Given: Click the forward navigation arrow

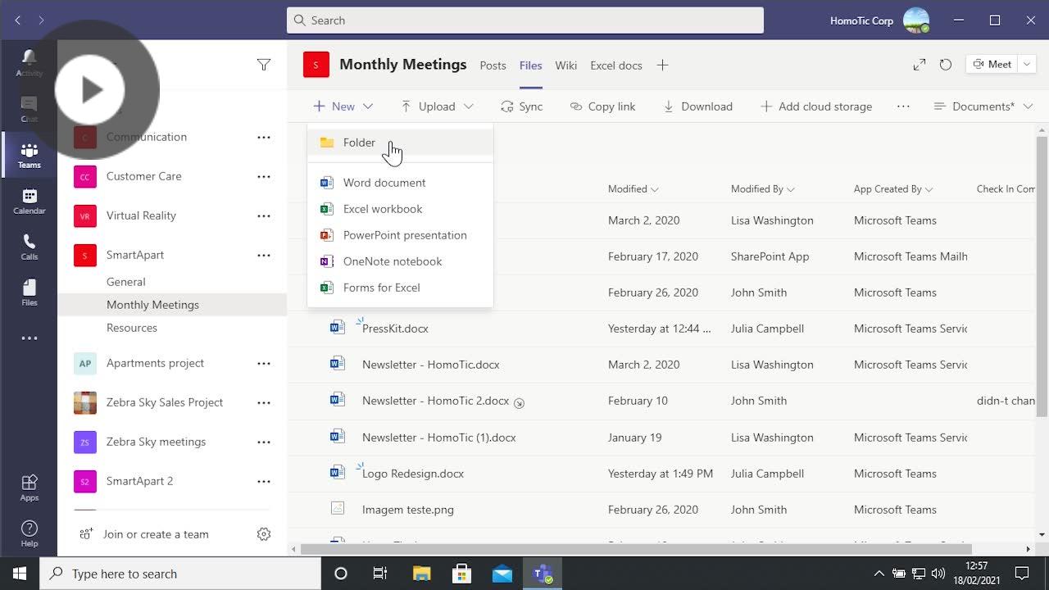Looking at the screenshot, I should pos(41,20).
